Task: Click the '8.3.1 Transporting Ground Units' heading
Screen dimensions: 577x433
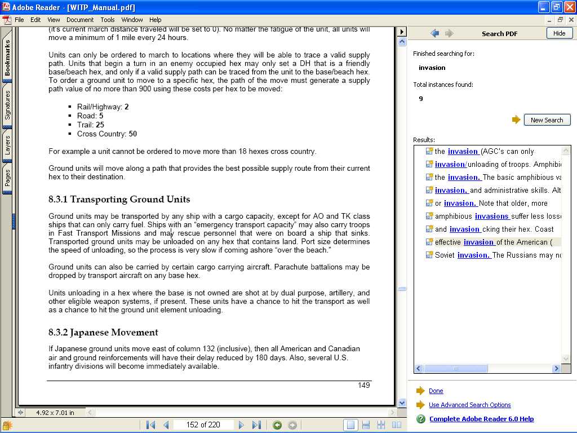Action: [x=119, y=199]
